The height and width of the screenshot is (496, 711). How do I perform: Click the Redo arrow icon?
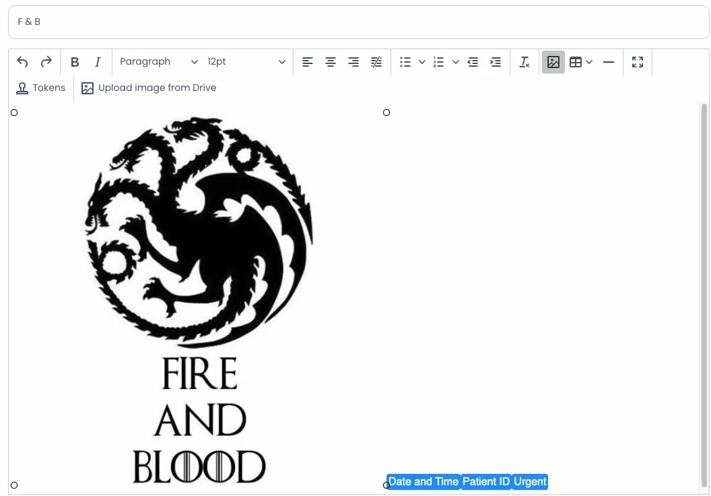[x=46, y=62]
